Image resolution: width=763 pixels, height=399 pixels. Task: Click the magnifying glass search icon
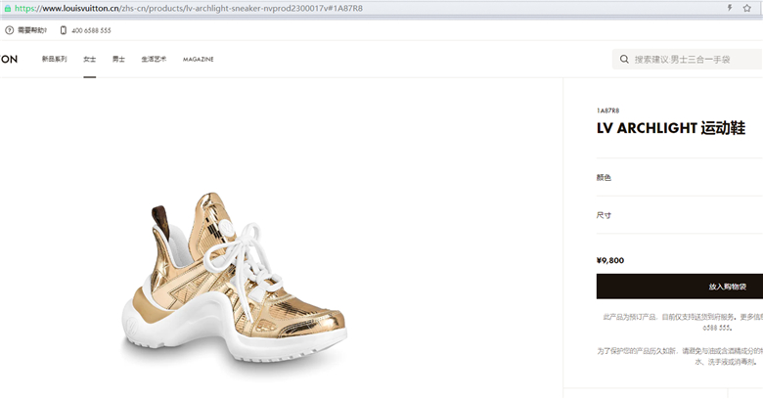click(624, 60)
